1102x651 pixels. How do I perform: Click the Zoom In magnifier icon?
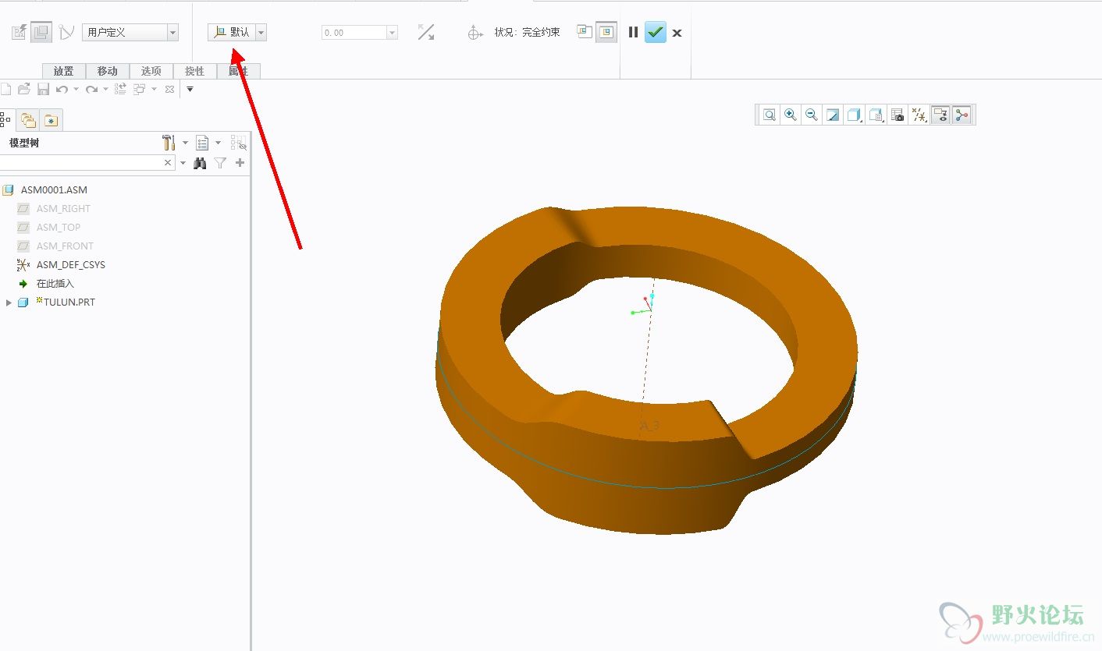791,115
